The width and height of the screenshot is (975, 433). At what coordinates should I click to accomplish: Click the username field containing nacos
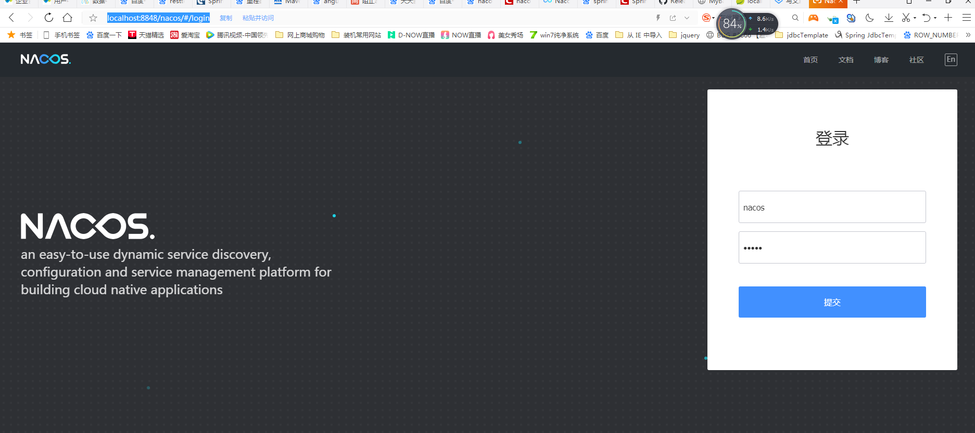[x=832, y=207]
